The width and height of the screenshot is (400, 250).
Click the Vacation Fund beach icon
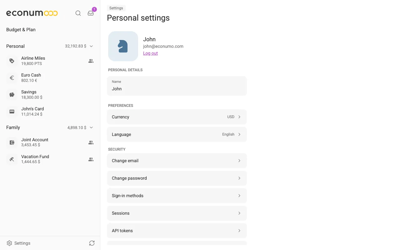pyautogui.click(x=12, y=159)
